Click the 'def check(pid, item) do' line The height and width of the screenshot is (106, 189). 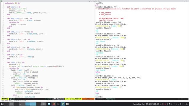[x=18, y=47]
